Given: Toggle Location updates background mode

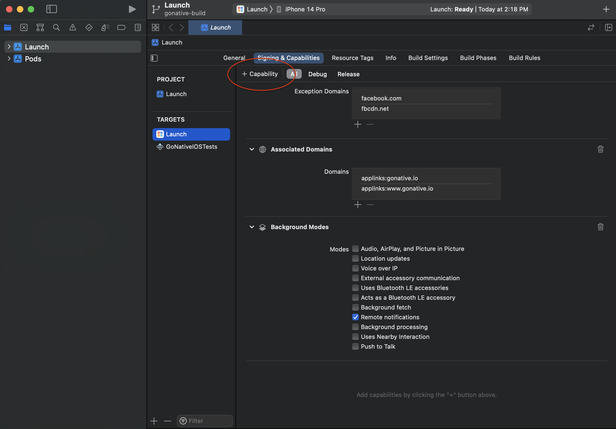Looking at the screenshot, I should pyautogui.click(x=355, y=258).
